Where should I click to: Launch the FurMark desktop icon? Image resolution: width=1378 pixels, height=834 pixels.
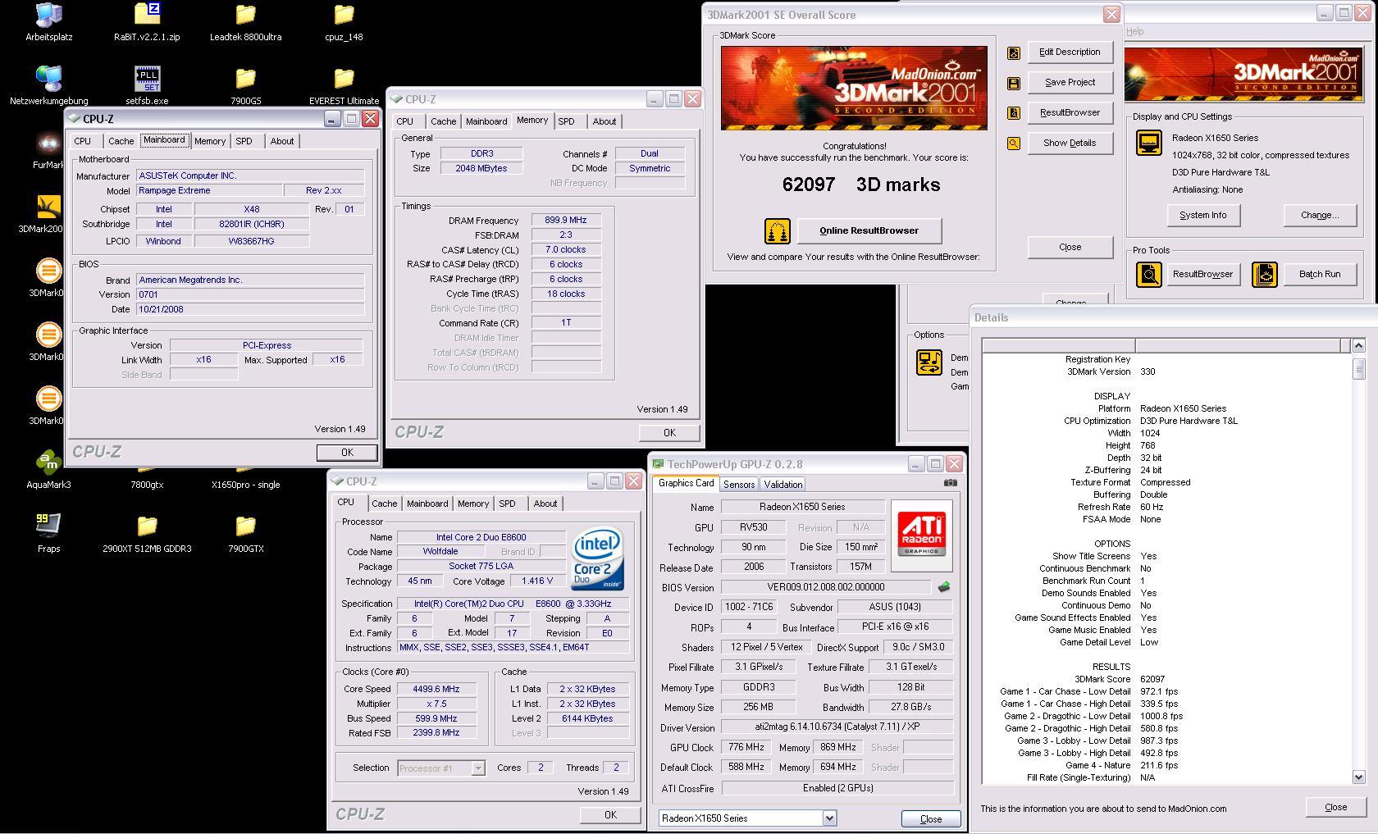point(48,143)
